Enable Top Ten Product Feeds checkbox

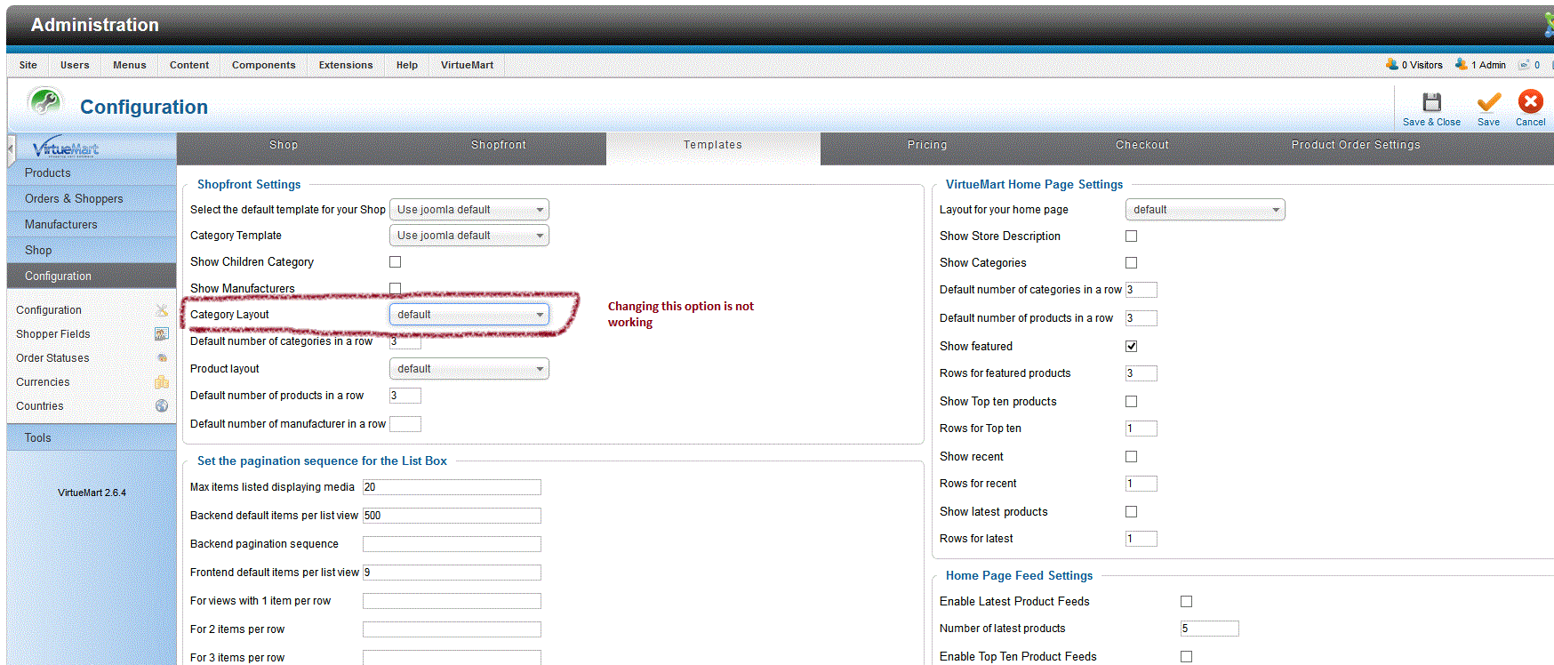(1187, 657)
